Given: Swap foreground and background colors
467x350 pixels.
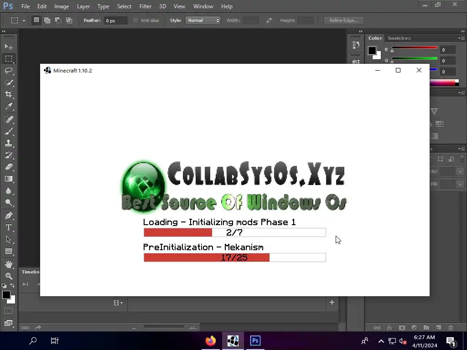Looking at the screenshot, I should (x=12, y=285).
